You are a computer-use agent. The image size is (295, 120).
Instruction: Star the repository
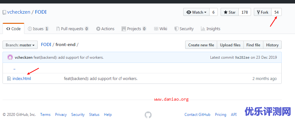click(x=229, y=12)
